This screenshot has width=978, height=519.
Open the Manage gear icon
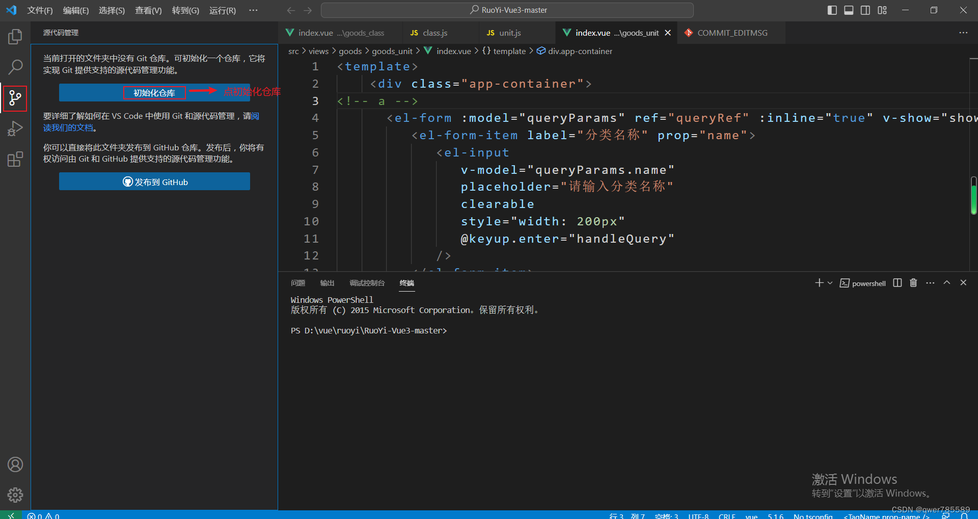(15, 495)
